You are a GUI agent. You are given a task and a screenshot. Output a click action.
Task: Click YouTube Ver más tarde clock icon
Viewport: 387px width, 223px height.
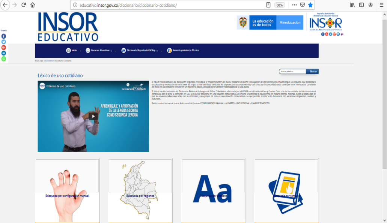click(x=128, y=85)
